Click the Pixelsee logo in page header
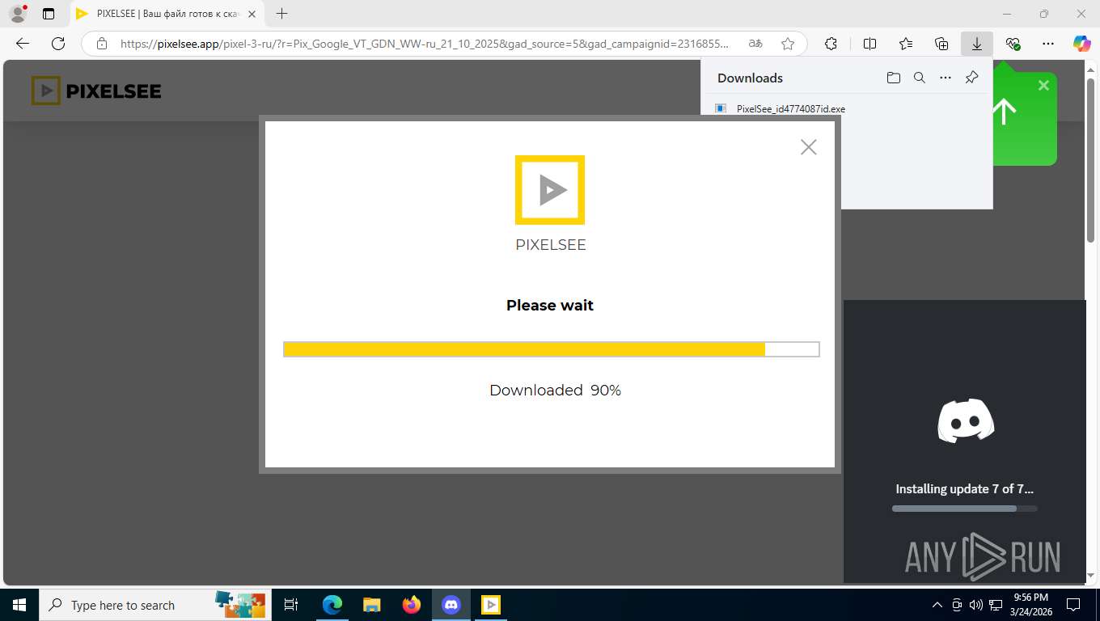This screenshot has width=1100, height=621. (96, 91)
